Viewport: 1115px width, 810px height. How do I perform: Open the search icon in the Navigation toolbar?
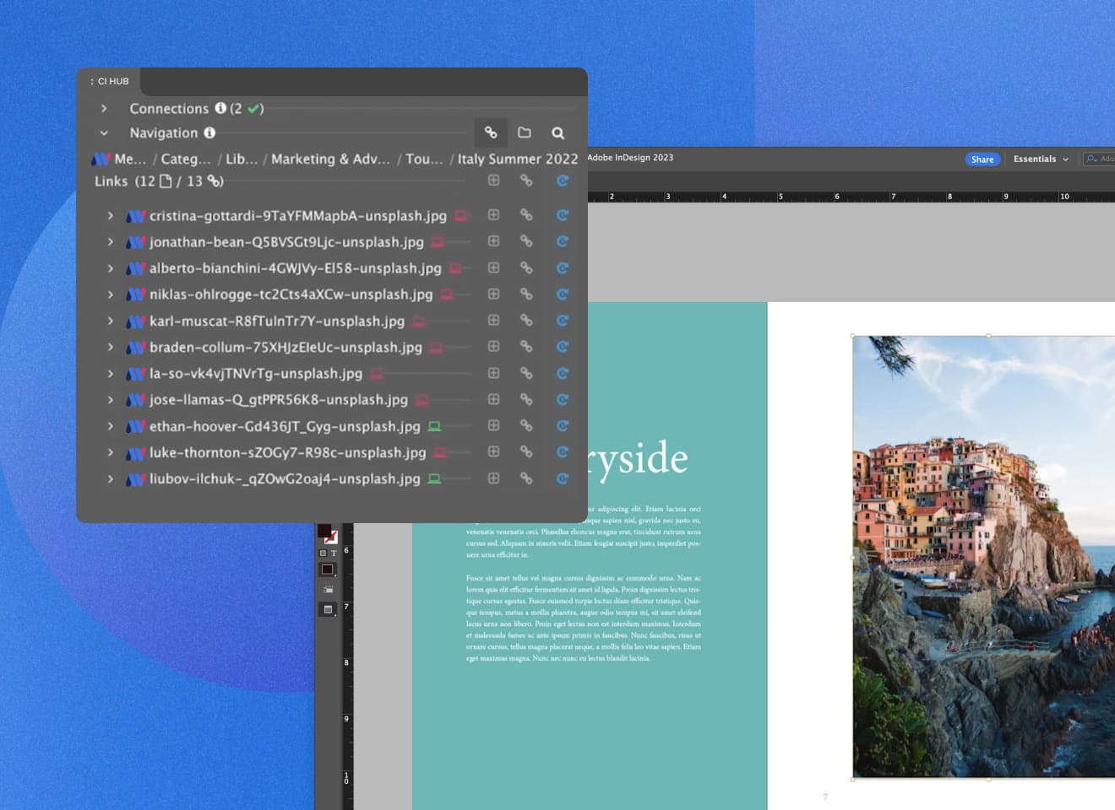(x=557, y=132)
